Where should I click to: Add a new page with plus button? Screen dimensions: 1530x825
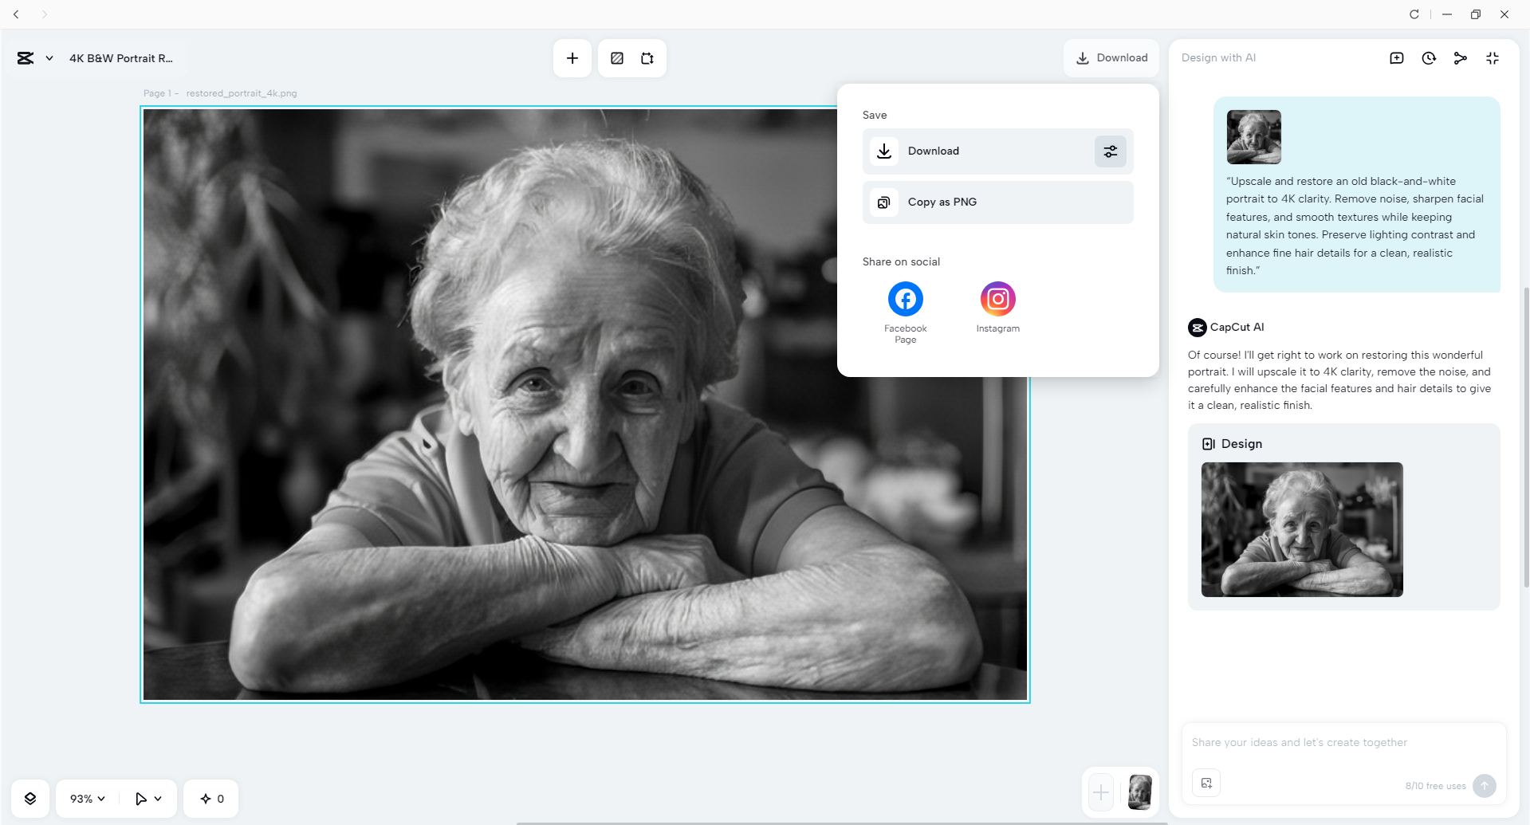tap(1101, 792)
